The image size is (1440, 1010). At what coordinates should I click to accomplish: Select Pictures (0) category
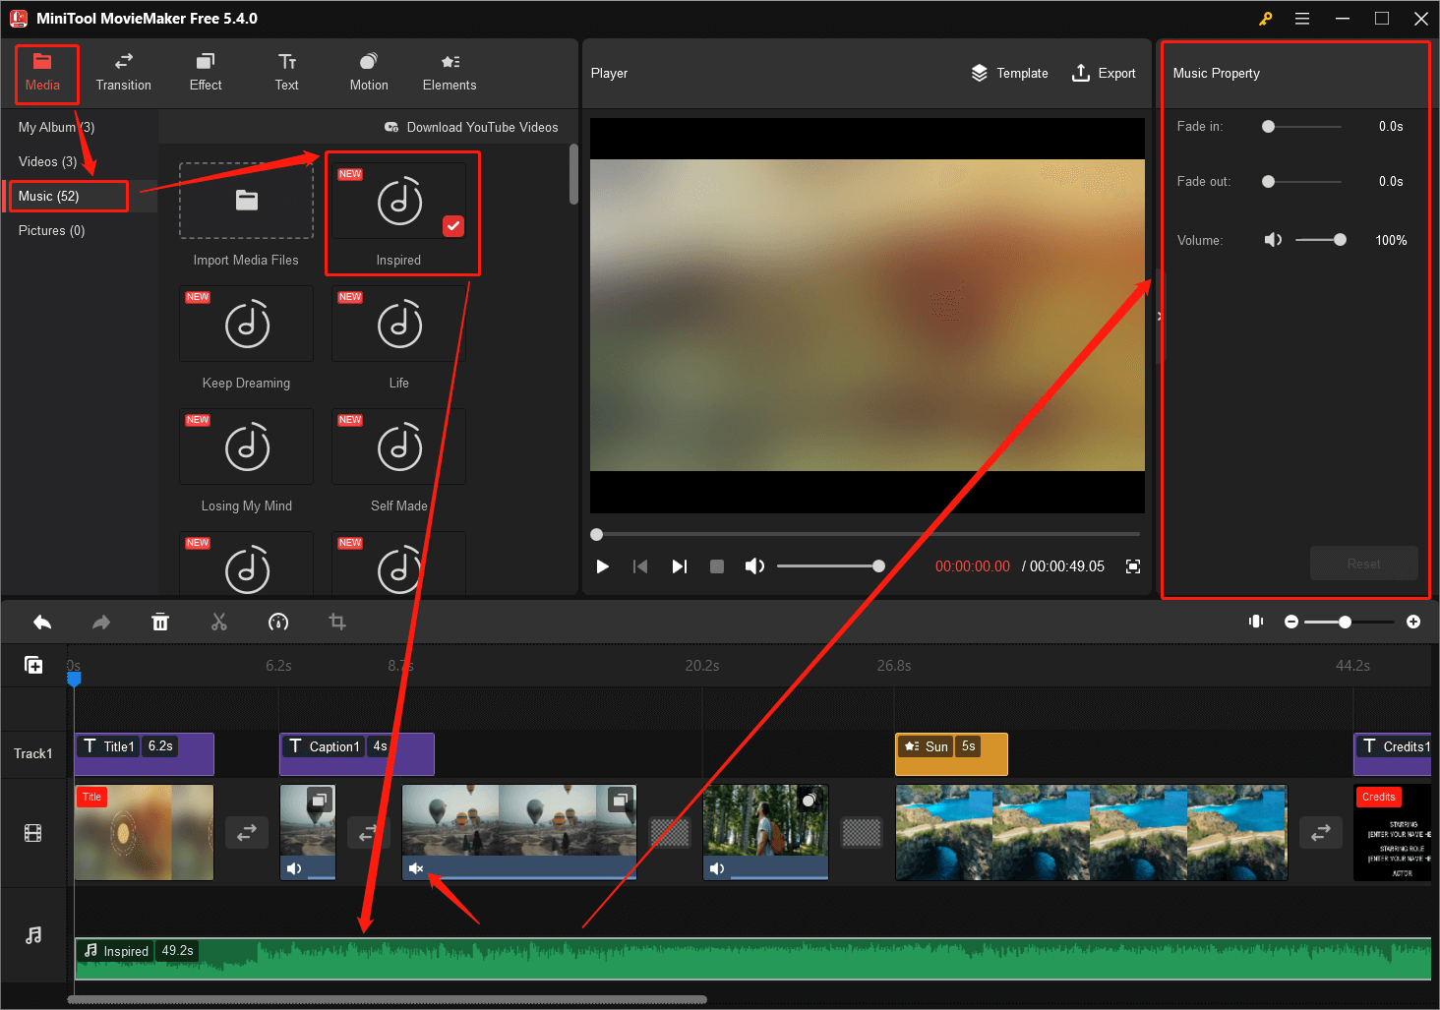(52, 230)
